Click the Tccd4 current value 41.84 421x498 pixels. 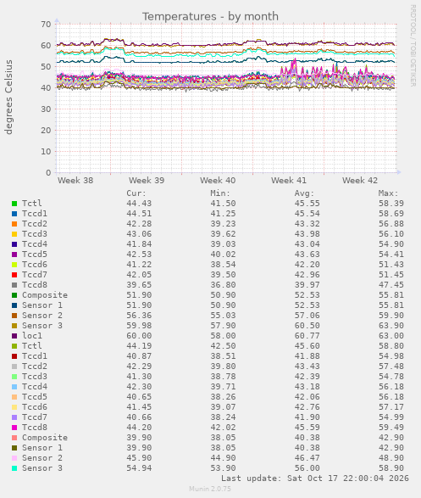point(139,244)
